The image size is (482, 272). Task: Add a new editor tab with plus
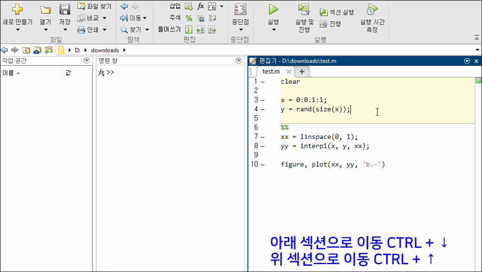click(x=302, y=72)
